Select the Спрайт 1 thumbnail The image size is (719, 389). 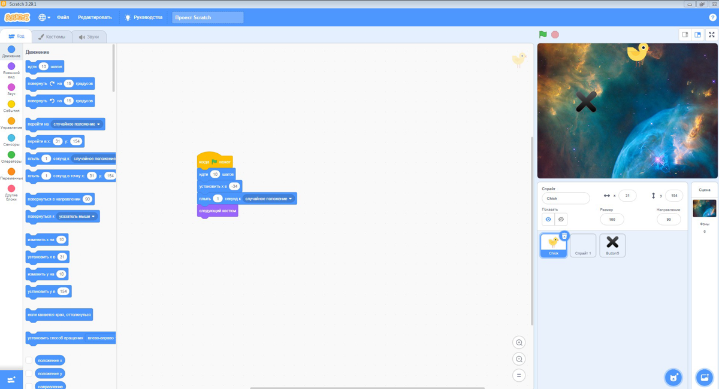583,245
